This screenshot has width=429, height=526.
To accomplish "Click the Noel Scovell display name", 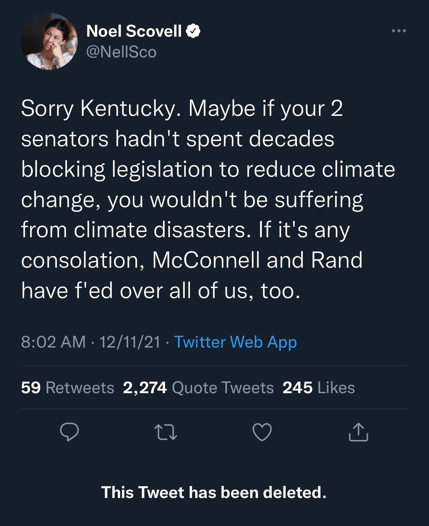I will pyautogui.click(x=134, y=31).
